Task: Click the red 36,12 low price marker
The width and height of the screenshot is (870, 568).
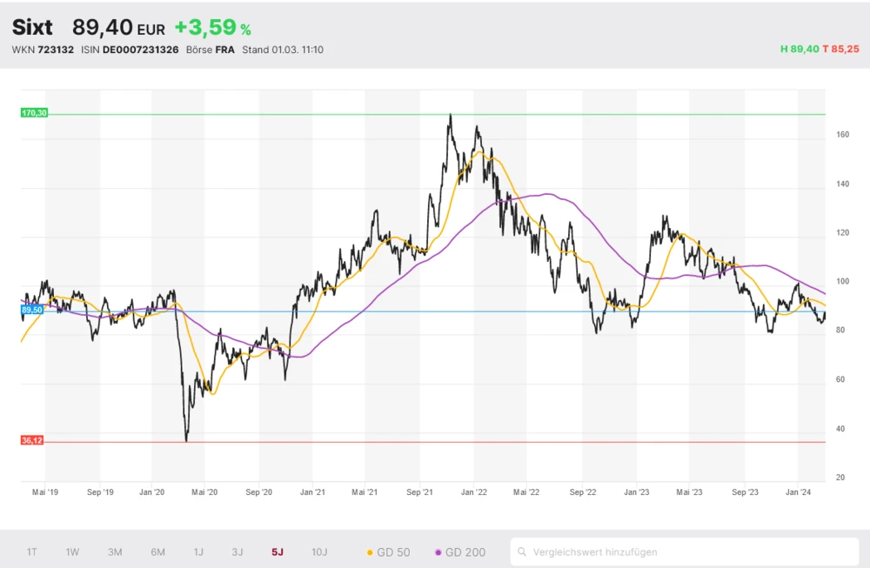Action: pos(33,441)
